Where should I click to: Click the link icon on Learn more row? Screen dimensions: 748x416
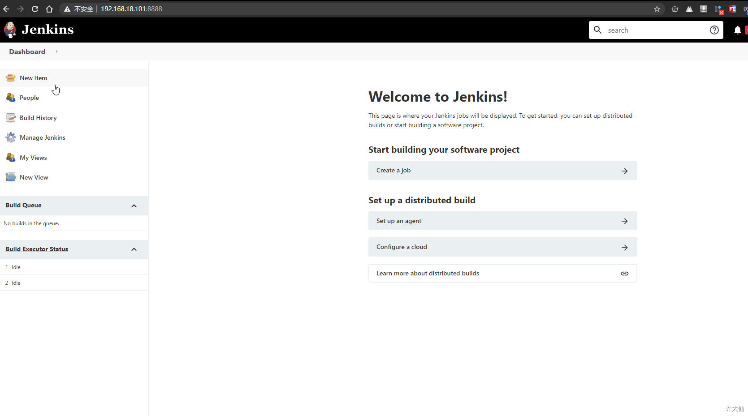(x=625, y=274)
